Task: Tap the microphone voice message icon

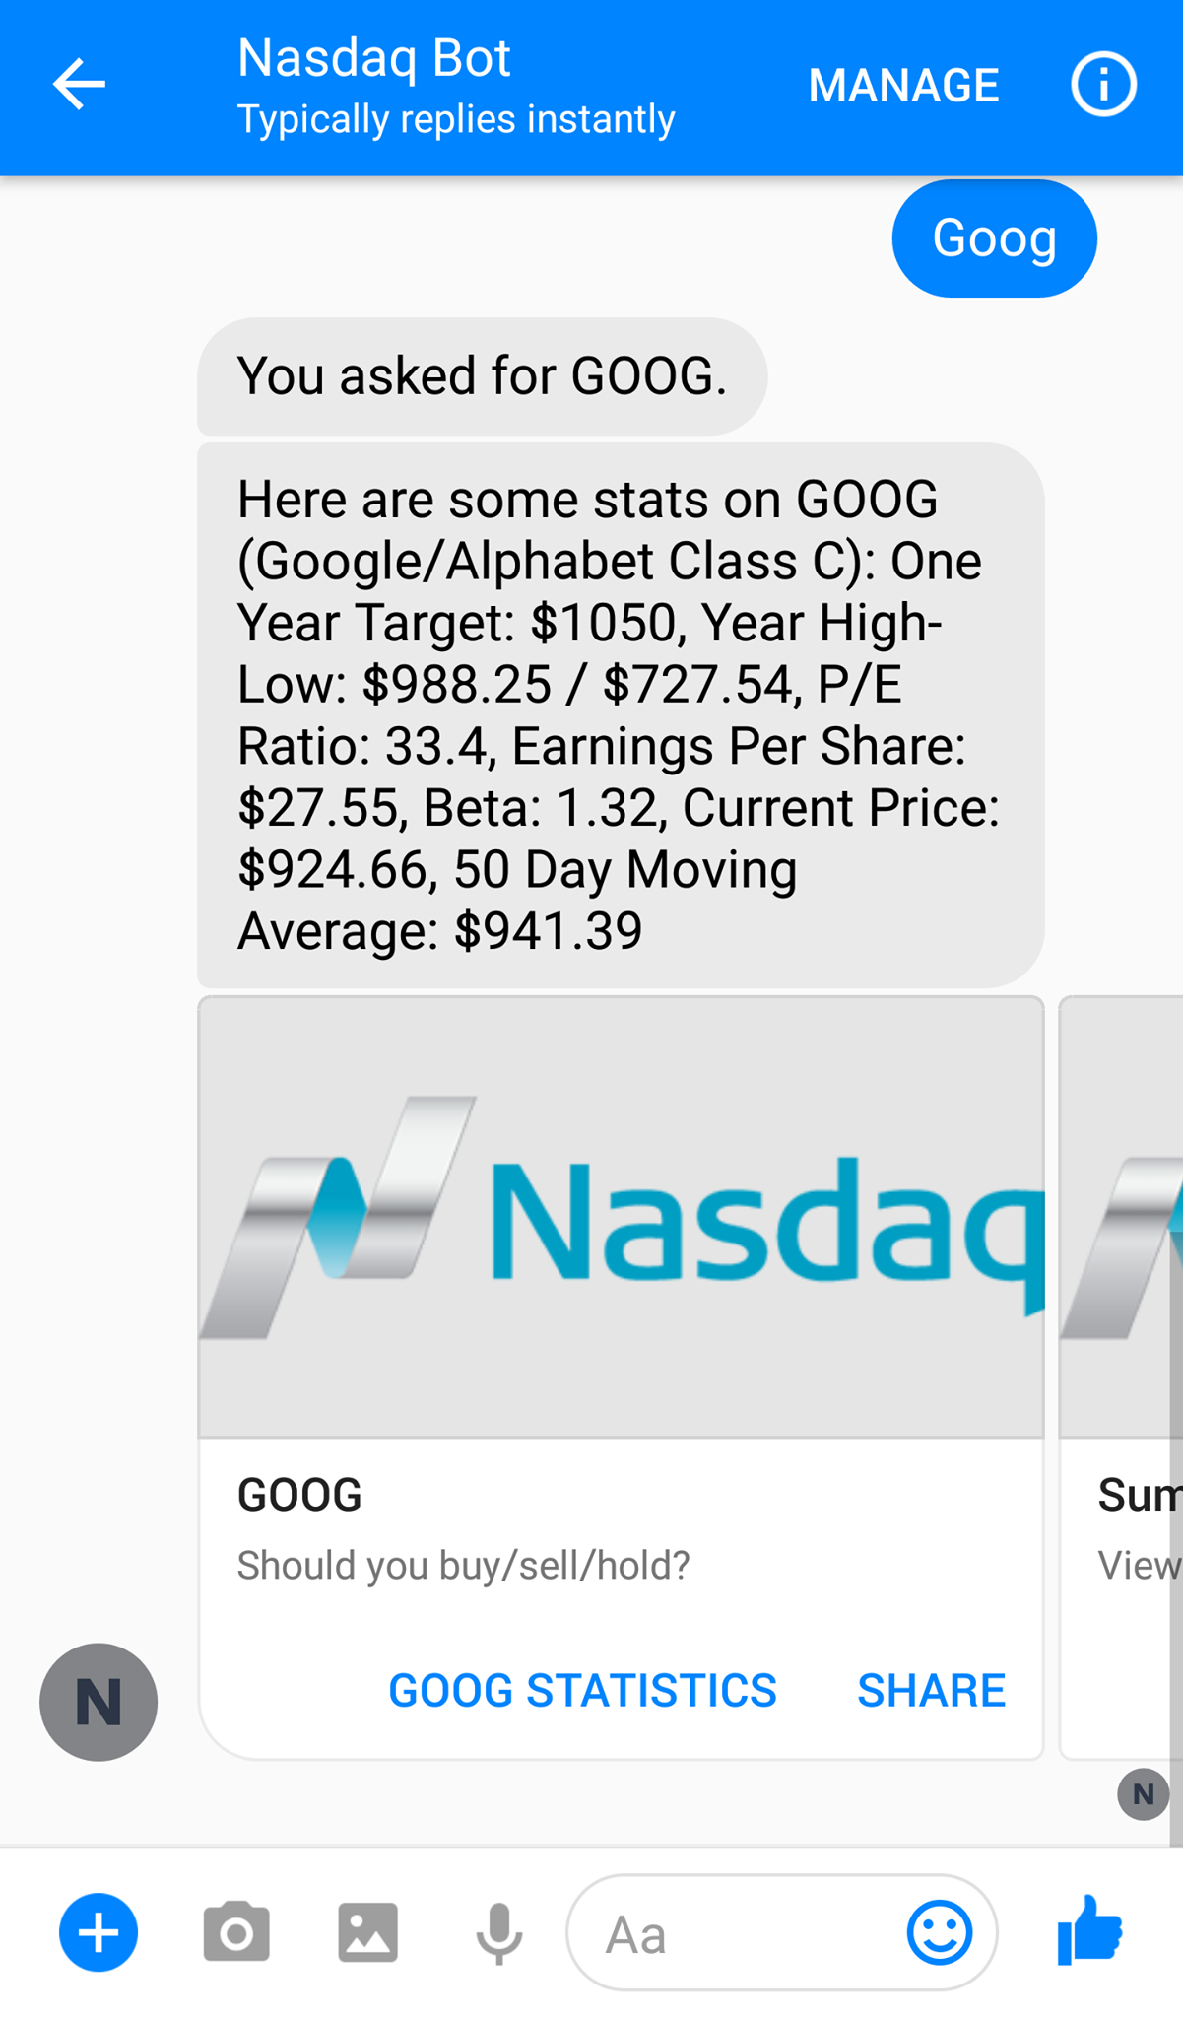Action: click(499, 1932)
